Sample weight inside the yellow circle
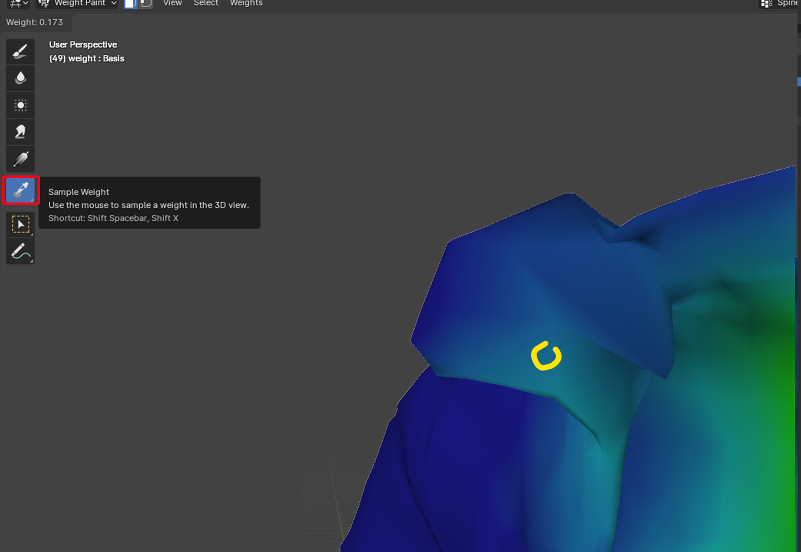Viewport: 801px width, 552px height. [x=546, y=356]
